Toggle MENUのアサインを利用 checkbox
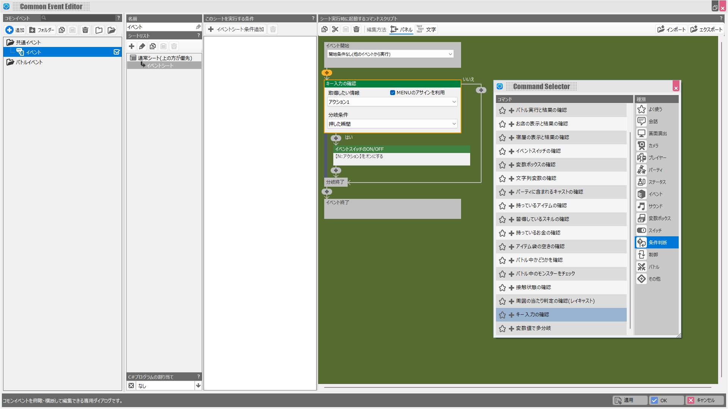728x409 pixels. tap(392, 92)
